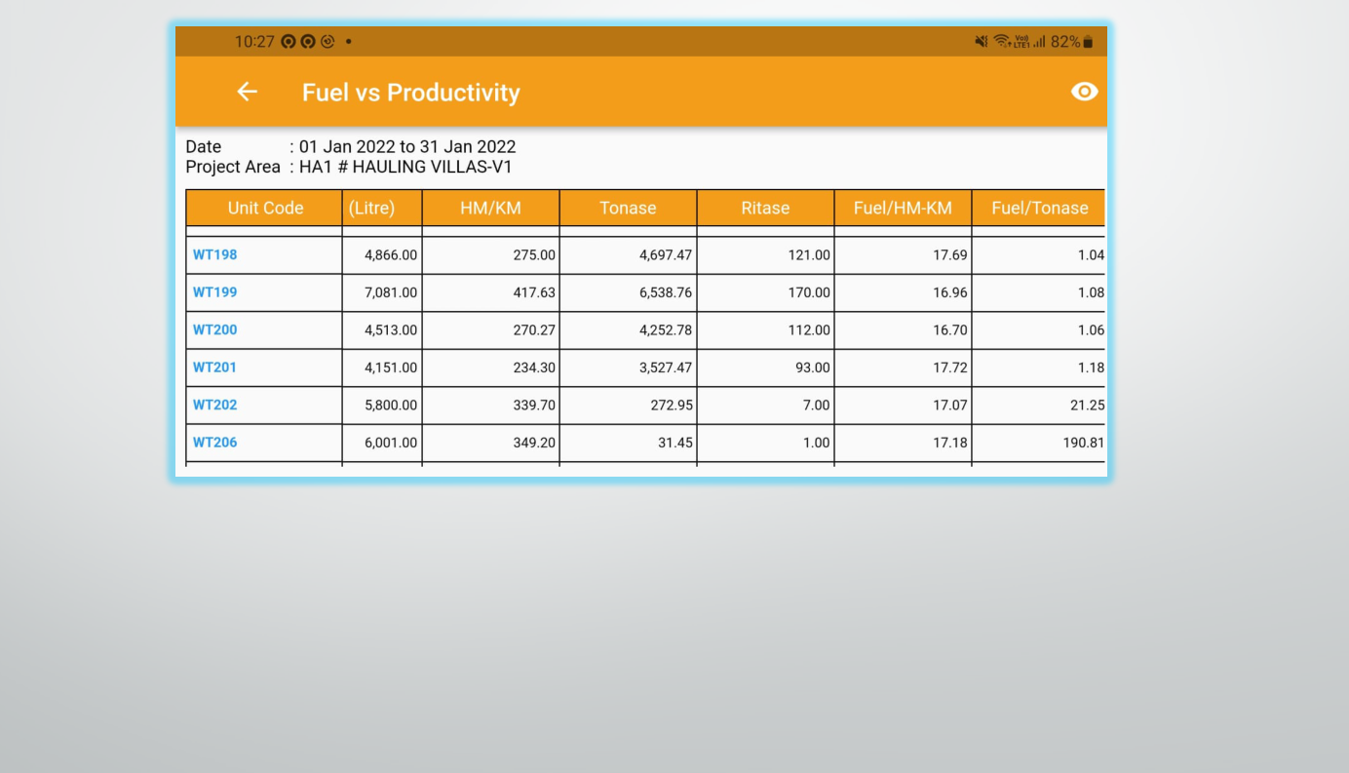Tap the WiFi status icon
Screen dimensions: 1349x773
[1001, 41]
